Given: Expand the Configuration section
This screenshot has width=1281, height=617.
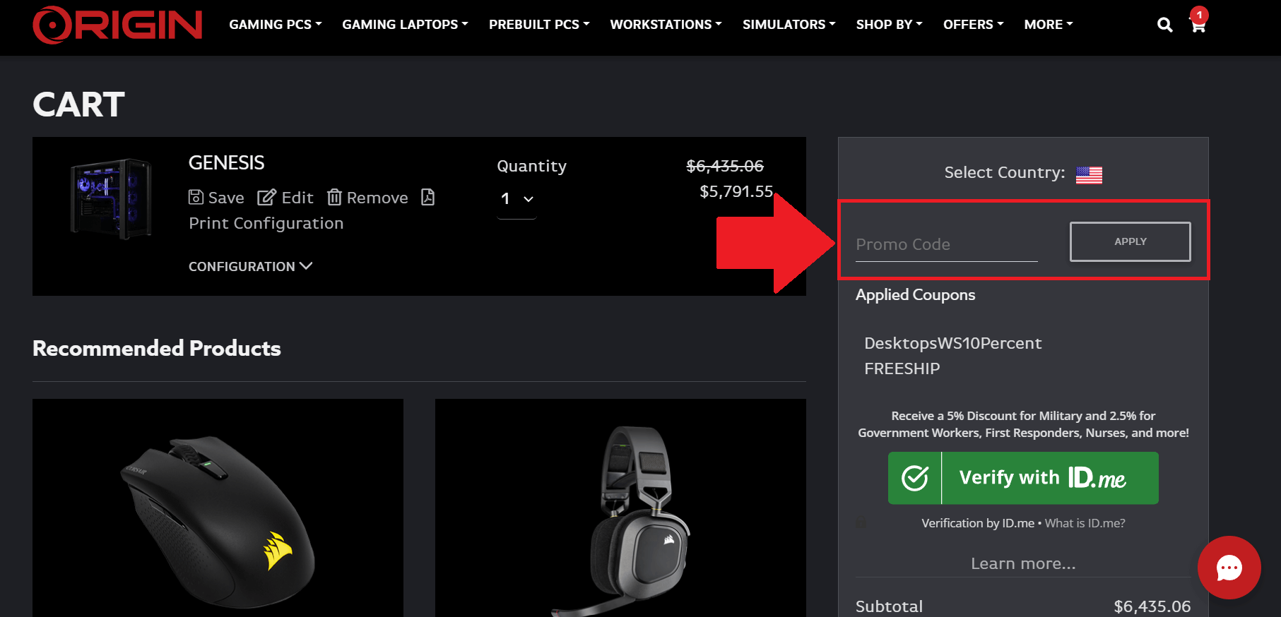Looking at the screenshot, I should 250,266.
